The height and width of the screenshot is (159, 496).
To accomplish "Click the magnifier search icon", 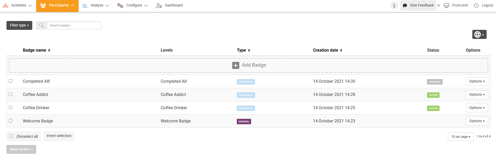I will [41, 25].
